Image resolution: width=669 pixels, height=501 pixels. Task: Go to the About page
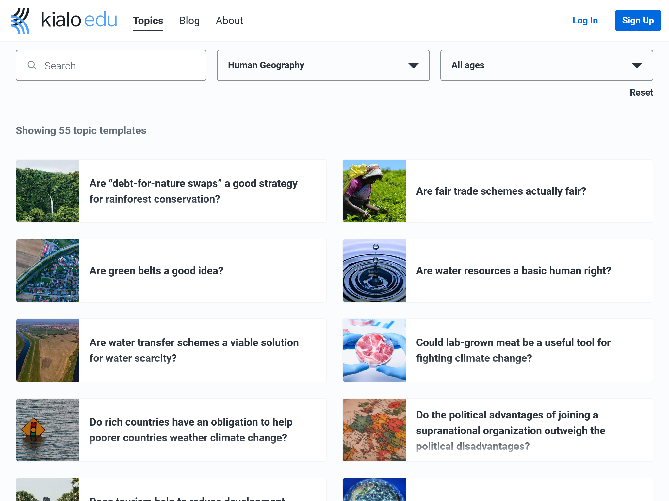click(229, 21)
